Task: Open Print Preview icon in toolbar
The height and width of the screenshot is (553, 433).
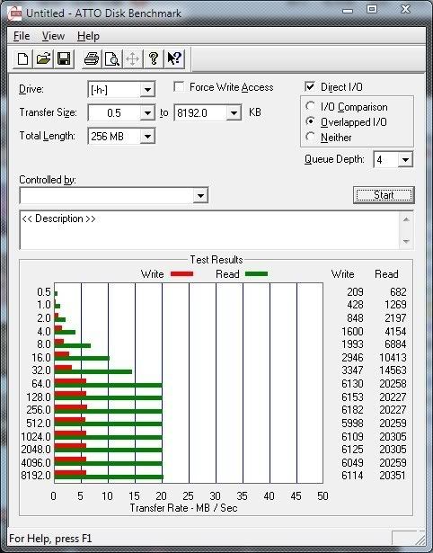Action: [112, 58]
